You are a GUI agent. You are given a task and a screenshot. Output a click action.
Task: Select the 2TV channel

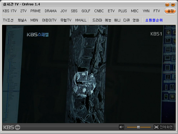[23, 11]
